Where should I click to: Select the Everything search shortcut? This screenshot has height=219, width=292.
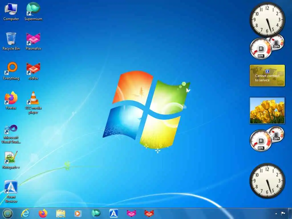[11, 71]
